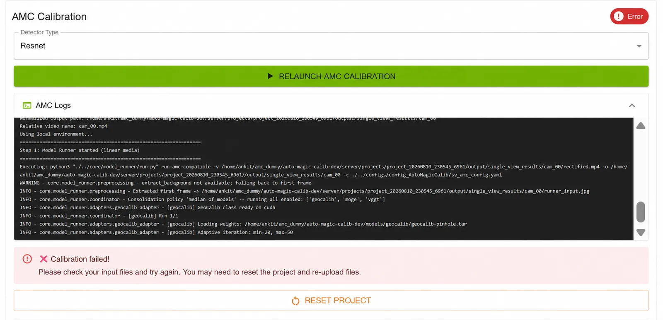The width and height of the screenshot is (663, 320).
Task: Click the AMC Logs terminal icon
Action: click(x=27, y=106)
